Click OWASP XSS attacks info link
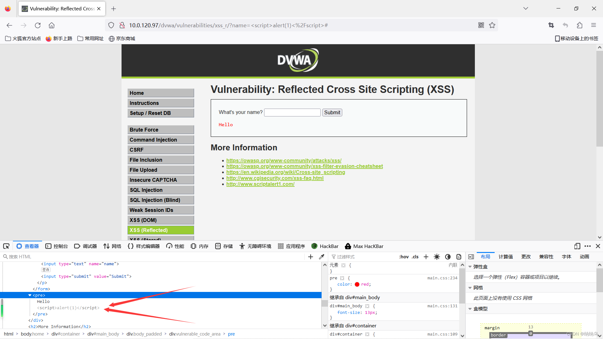 point(283,160)
